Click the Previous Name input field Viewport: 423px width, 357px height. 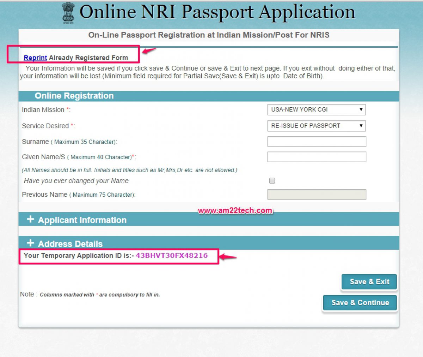click(x=317, y=195)
